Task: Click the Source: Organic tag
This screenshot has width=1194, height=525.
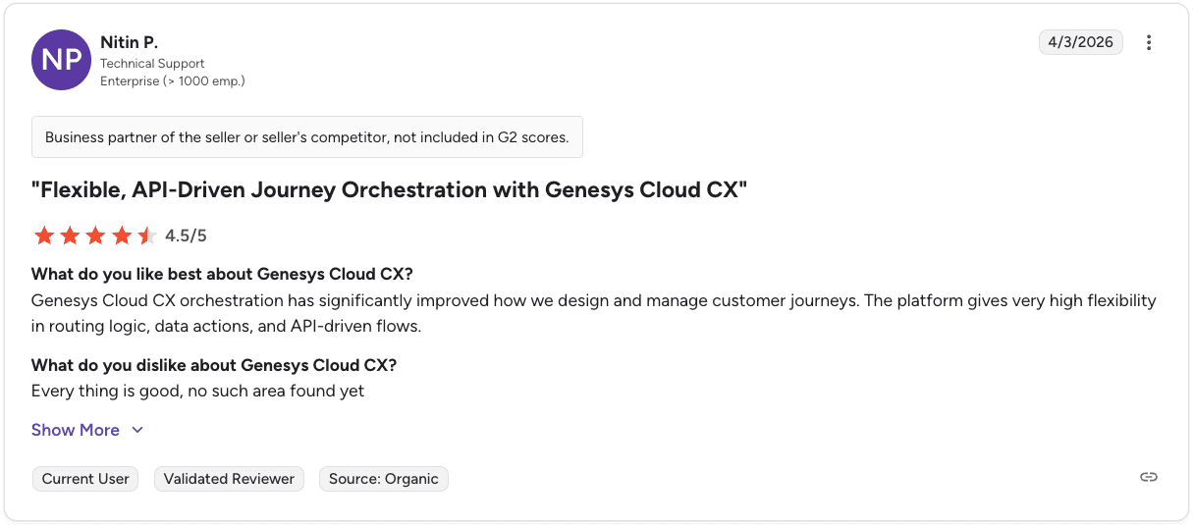Action: [383, 479]
